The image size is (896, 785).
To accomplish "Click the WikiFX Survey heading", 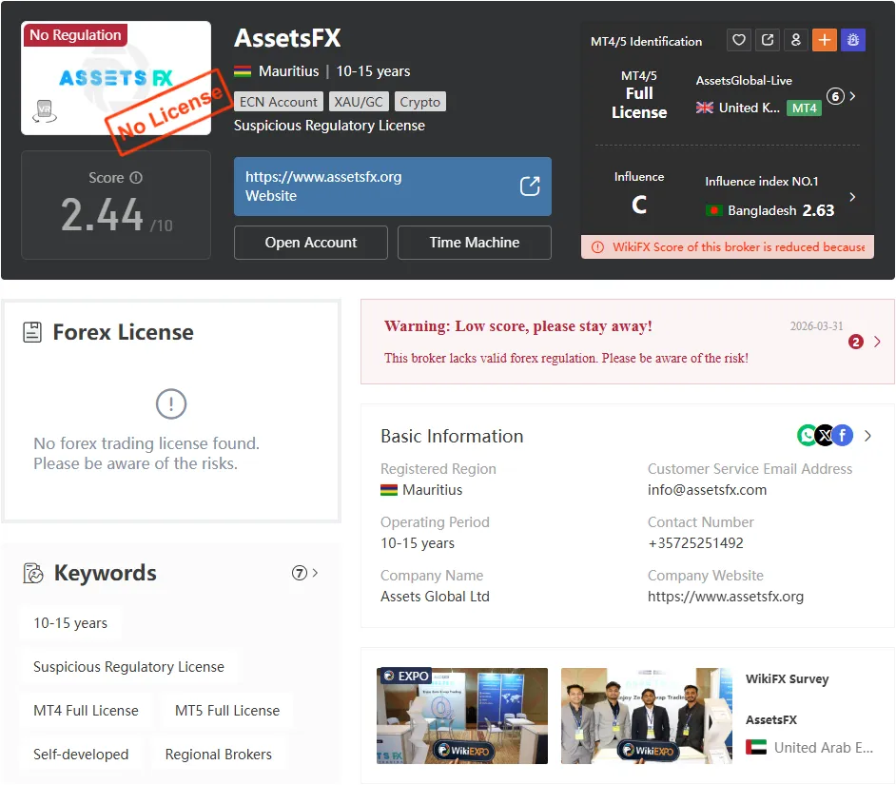I will pos(787,679).
